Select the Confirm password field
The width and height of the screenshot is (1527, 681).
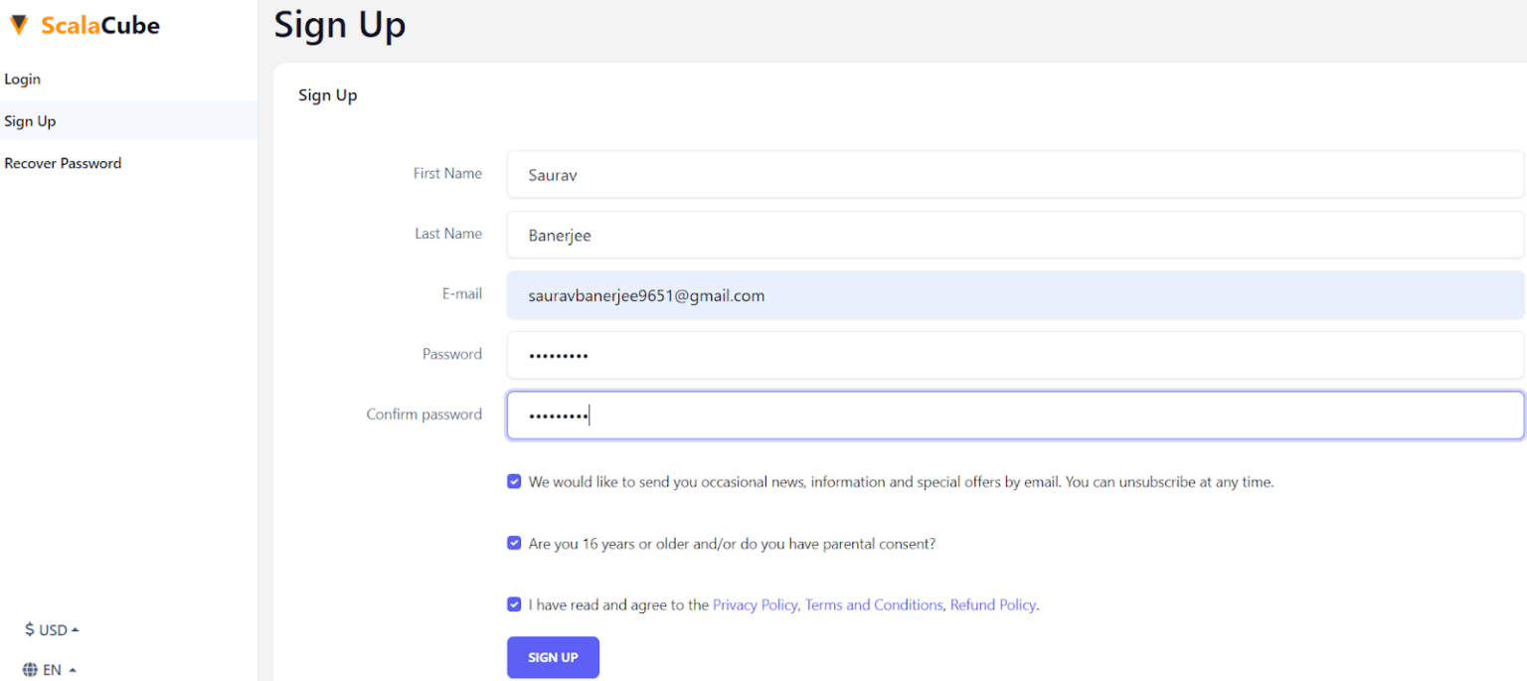point(1014,415)
